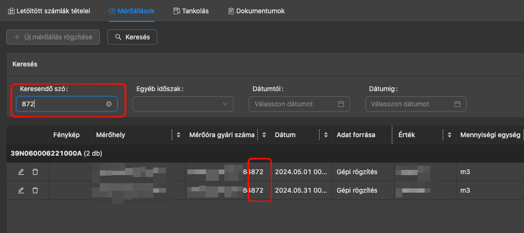Viewport: 524px width, 233px height.
Task: Sort by Mérőhely column arrows
Action: tap(178, 135)
